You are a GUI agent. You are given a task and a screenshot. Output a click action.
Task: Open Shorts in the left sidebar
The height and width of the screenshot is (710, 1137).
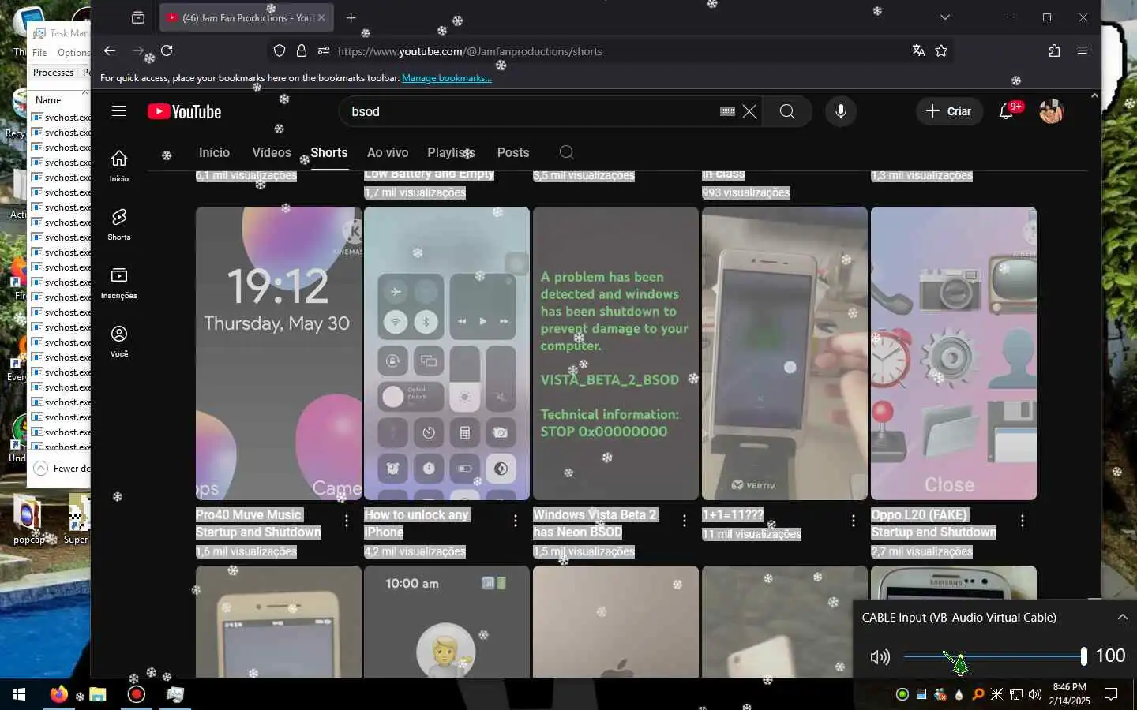tap(119, 224)
